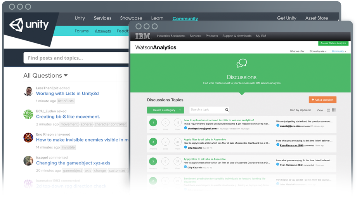Viewport: 357px width, 197px height.
Task: Click answers count circle on upload unstructured text topic
Action: 153,122
